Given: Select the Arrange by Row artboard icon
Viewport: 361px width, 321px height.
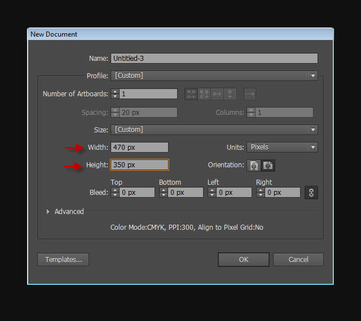Looking at the screenshot, I should click(217, 94).
